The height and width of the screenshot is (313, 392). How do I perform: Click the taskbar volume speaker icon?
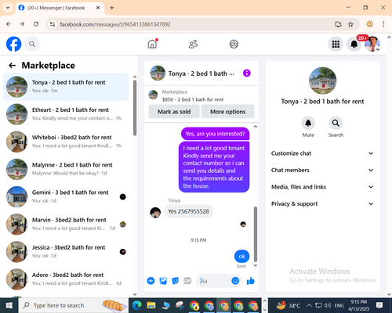point(328,305)
